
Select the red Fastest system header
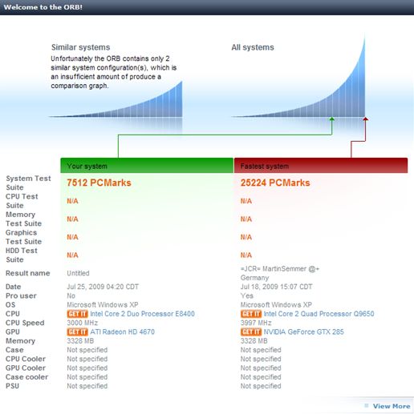[x=321, y=166]
